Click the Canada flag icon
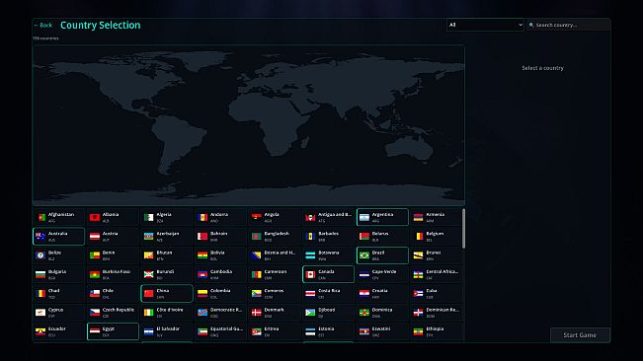 pyautogui.click(x=310, y=274)
